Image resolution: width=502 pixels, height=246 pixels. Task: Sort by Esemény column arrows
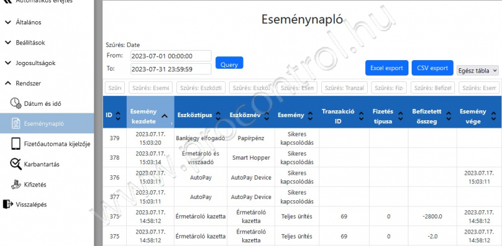click(310, 115)
